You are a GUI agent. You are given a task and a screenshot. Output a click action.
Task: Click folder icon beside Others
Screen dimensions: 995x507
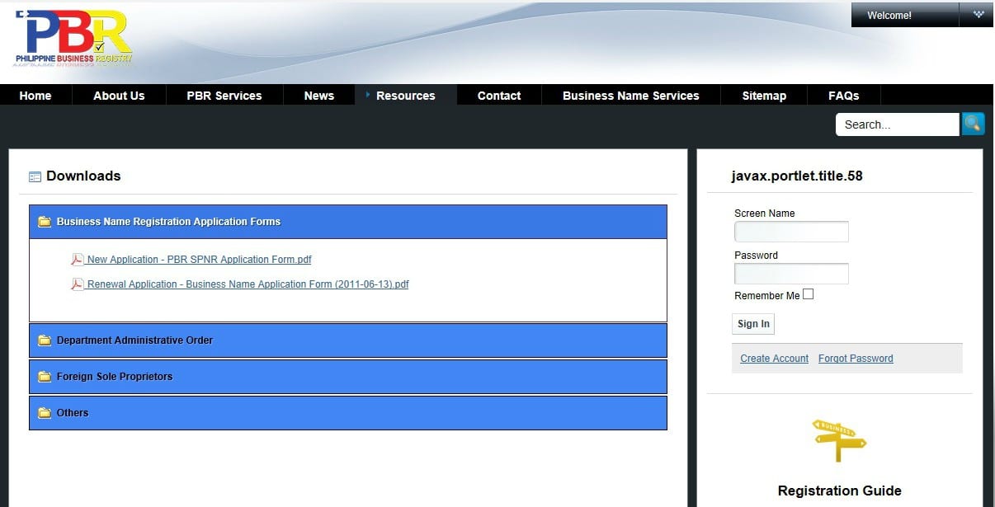coord(45,413)
